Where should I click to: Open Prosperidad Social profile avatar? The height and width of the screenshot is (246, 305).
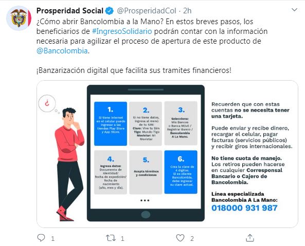coord(19,18)
